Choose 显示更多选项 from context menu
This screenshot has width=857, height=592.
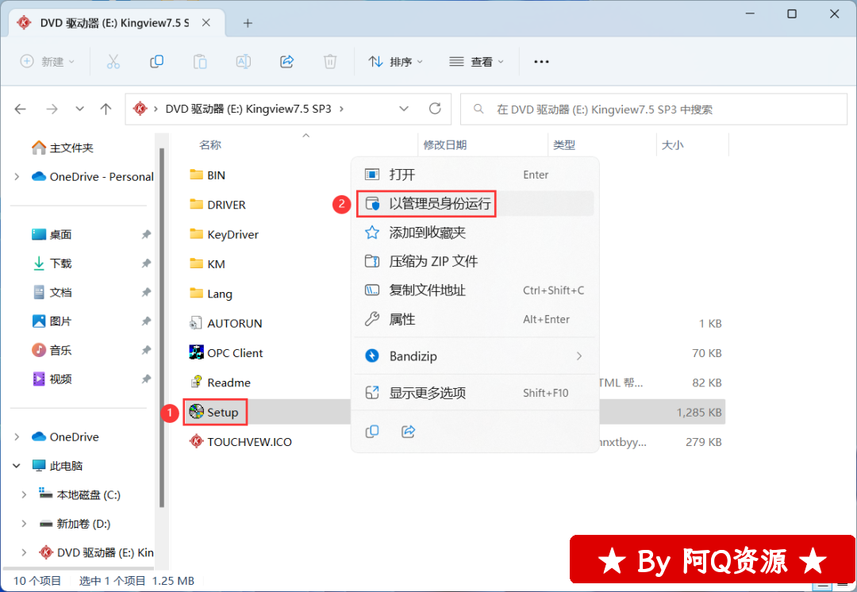tap(475, 393)
